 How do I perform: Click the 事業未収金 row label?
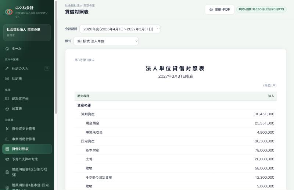click(x=94, y=133)
